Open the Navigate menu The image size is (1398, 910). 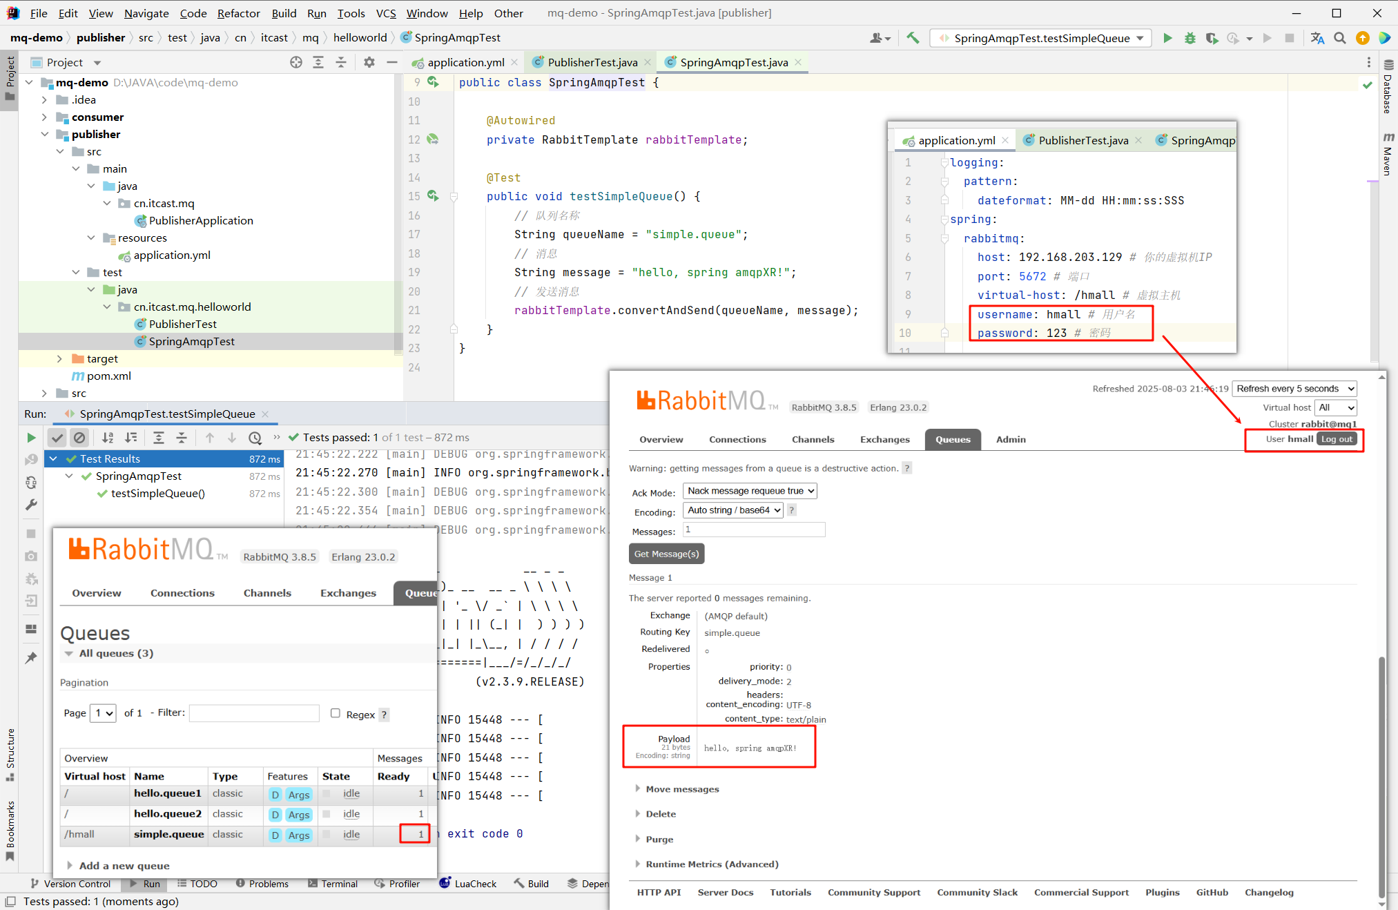[x=146, y=13]
